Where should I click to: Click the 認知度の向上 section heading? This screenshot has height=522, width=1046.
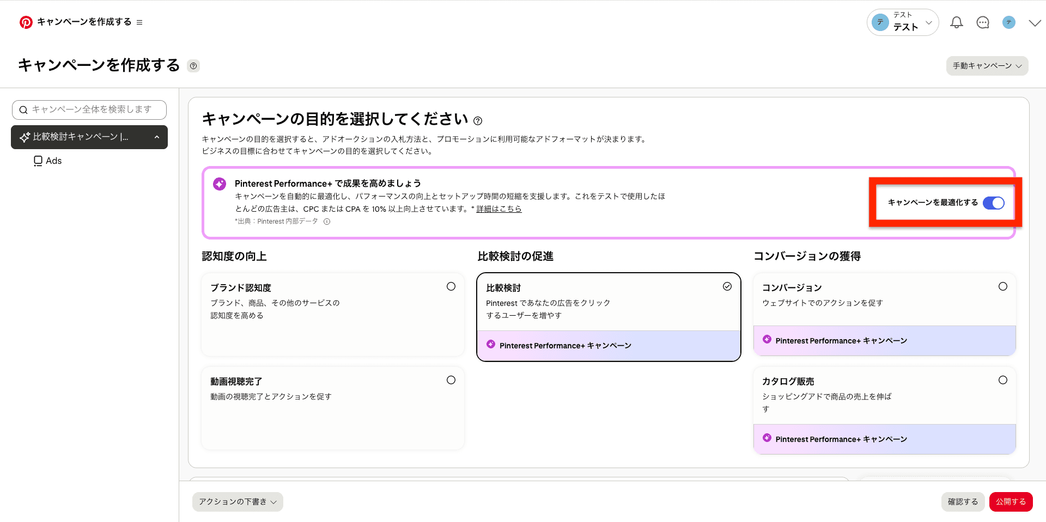pos(234,256)
